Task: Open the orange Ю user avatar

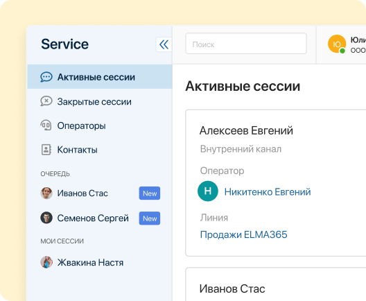Action: 337,44
